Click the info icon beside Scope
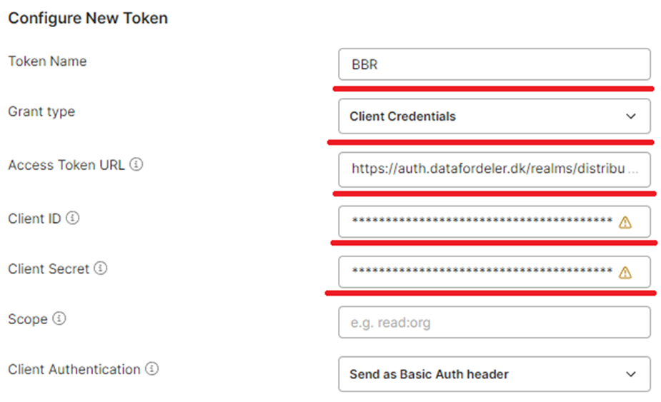 pyautogui.click(x=59, y=318)
